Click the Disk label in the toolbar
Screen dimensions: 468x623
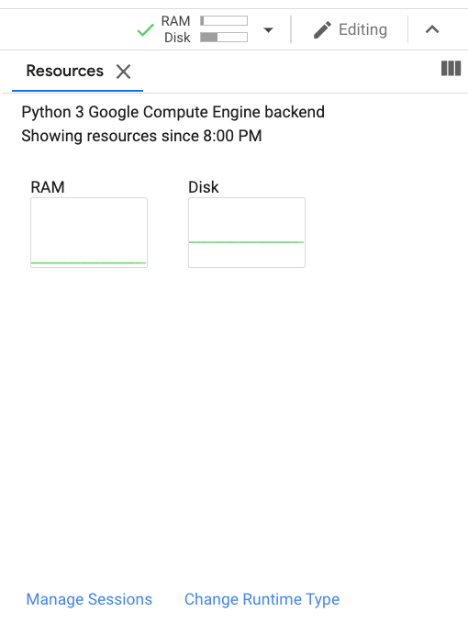click(177, 38)
